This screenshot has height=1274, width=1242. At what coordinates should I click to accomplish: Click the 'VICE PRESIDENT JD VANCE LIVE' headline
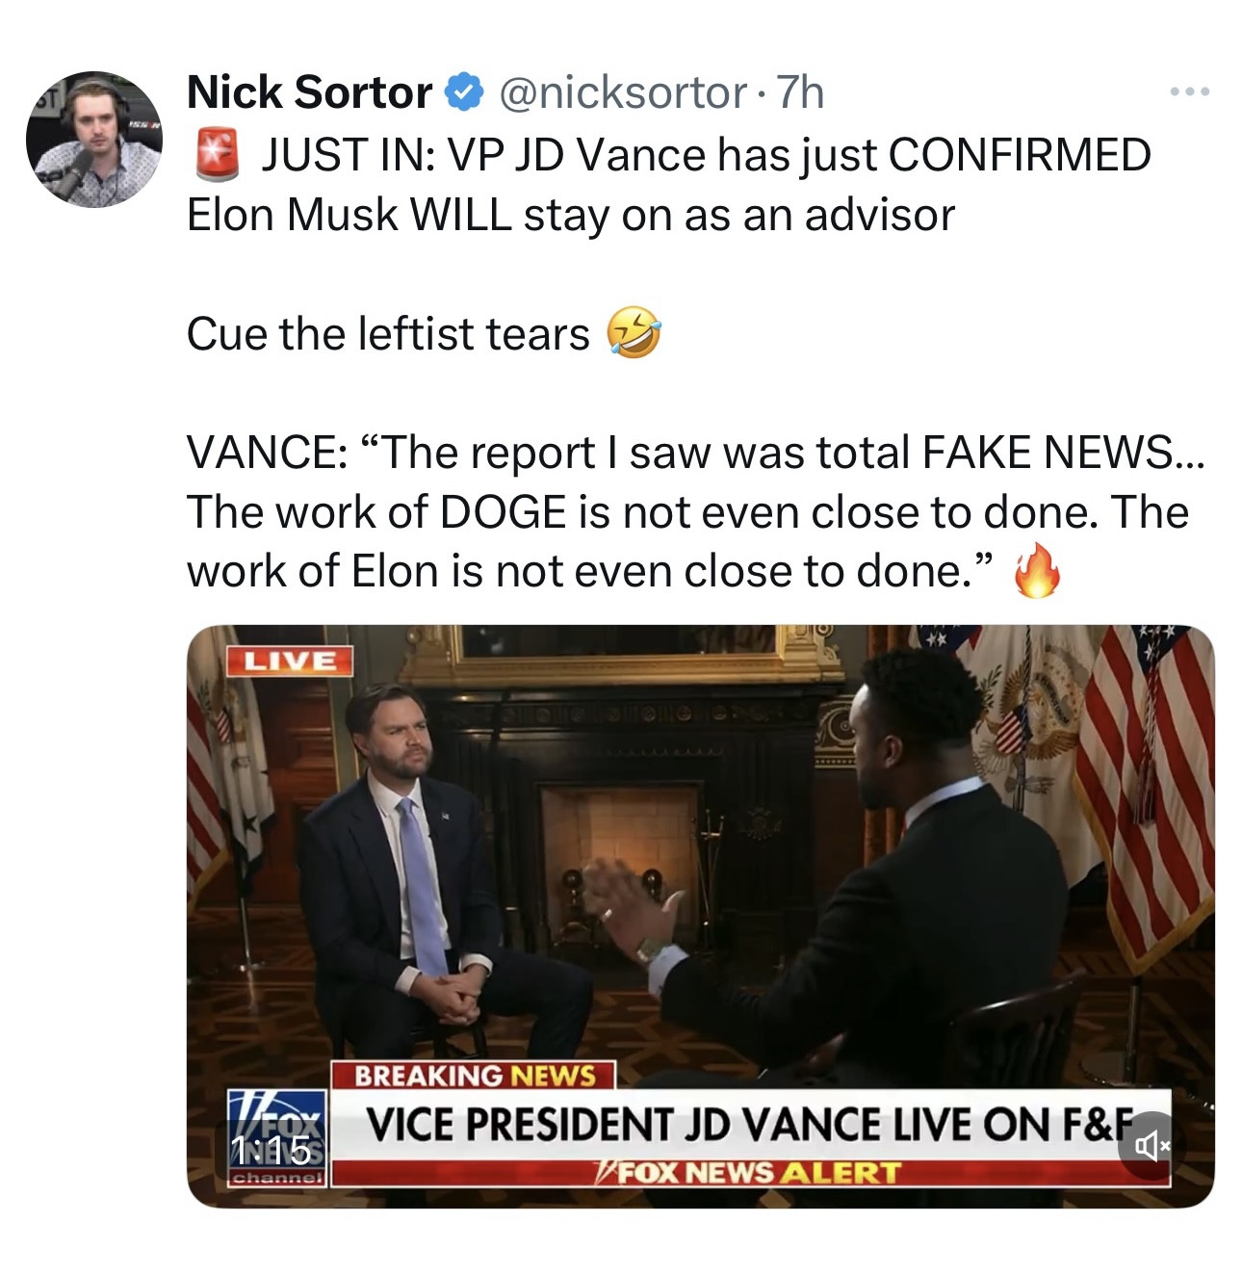pos(732,1124)
